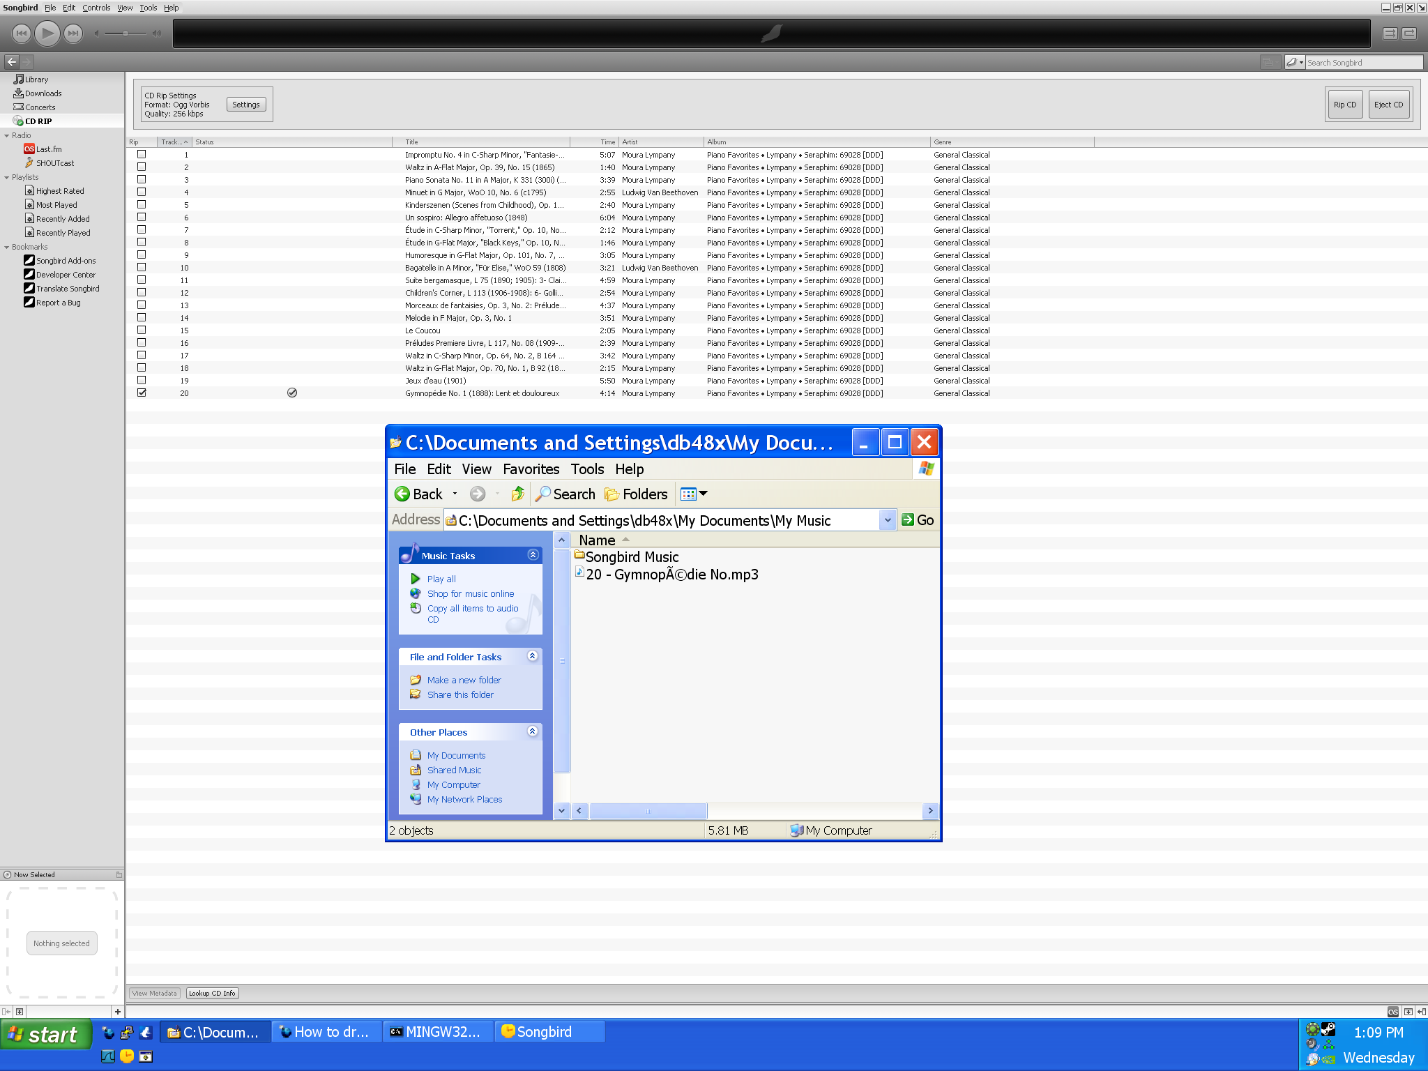This screenshot has height=1071, width=1428.
Task: Uncheck rip box for track 20
Action: pyautogui.click(x=142, y=393)
